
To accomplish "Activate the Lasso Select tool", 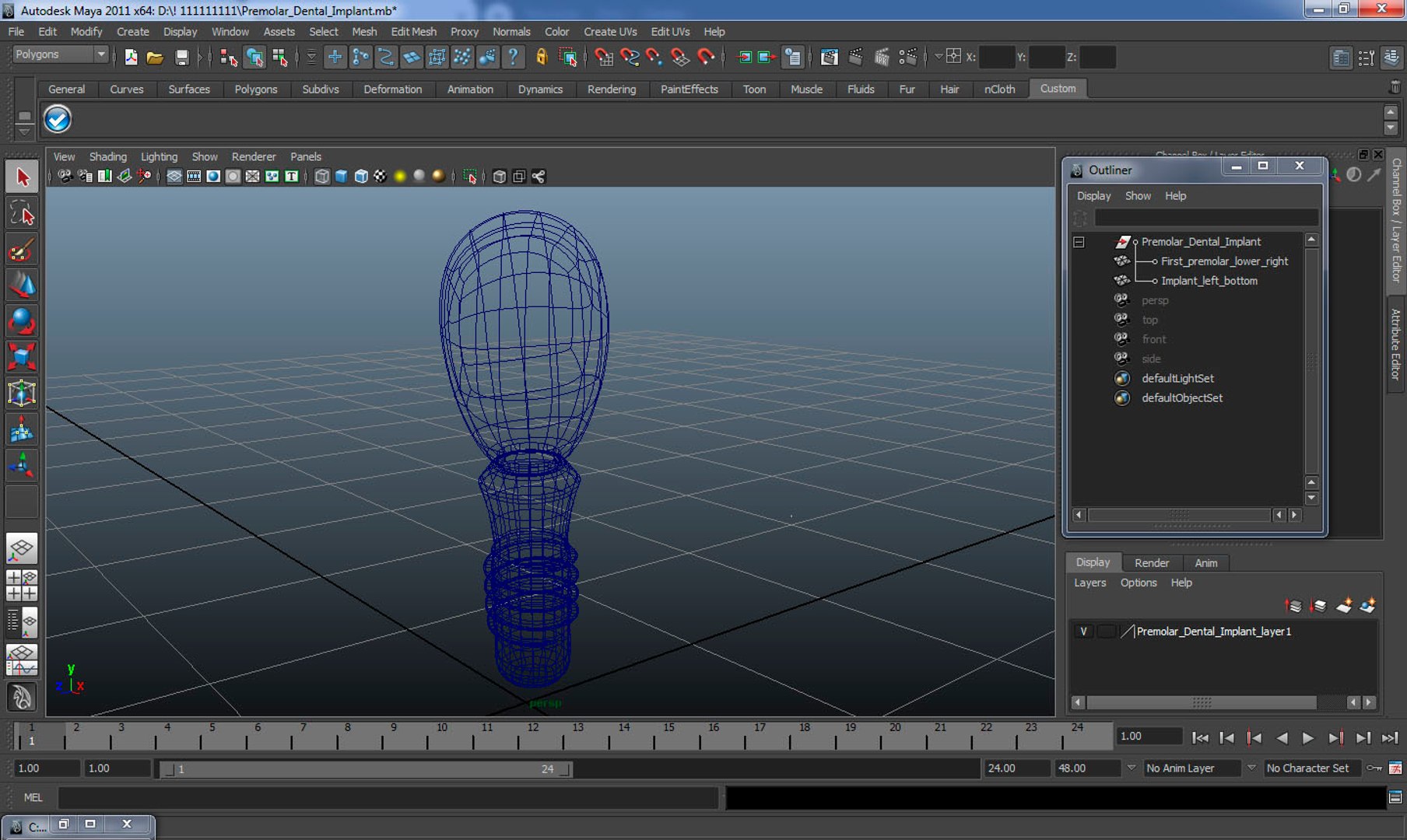I will (22, 214).
